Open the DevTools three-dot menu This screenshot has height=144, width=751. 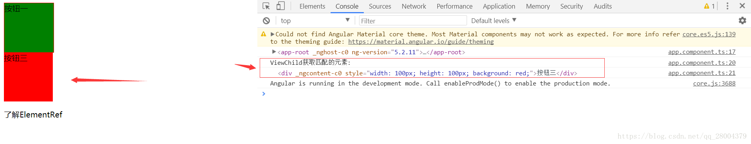[x=728, y=6]
